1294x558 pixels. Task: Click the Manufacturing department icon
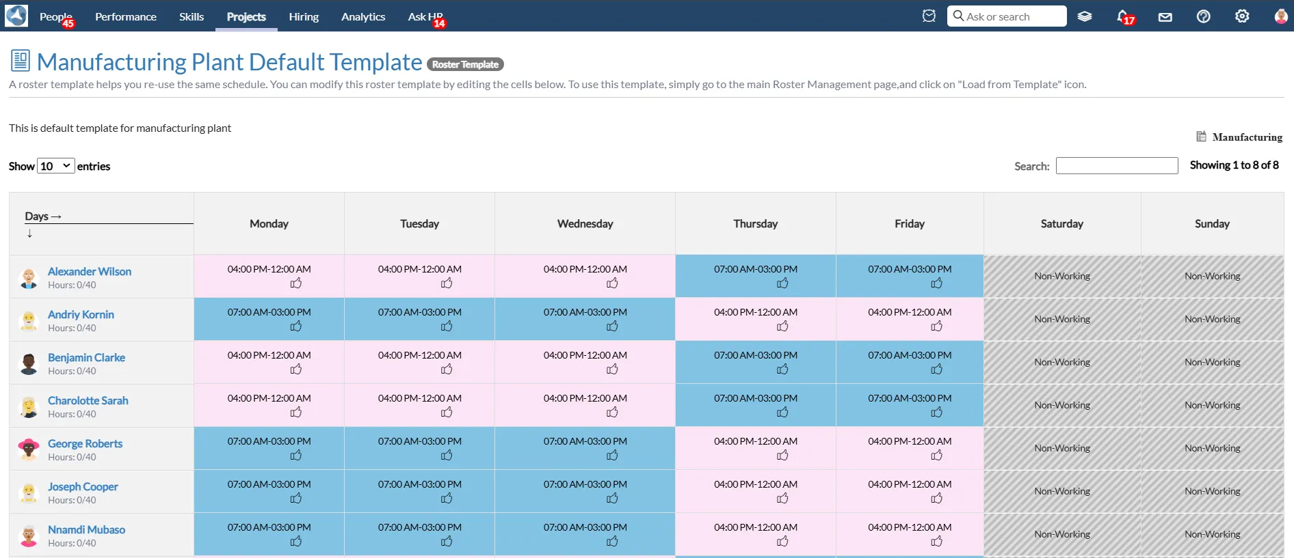(x=1201, y=137)
